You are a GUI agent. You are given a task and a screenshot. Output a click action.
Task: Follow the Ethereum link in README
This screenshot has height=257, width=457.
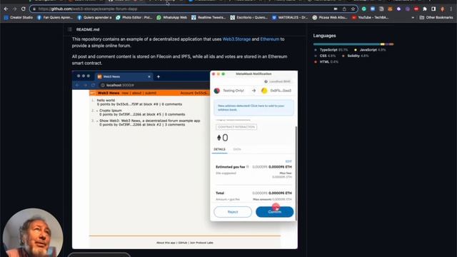tap(270, 39)
